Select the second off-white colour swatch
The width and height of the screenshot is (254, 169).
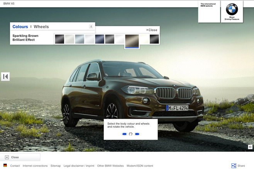click(x=69, y=39)
